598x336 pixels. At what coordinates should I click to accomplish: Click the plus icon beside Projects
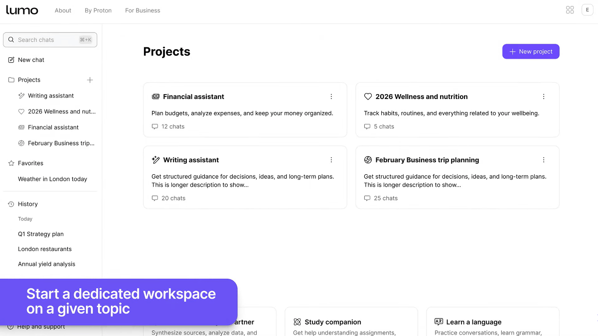90,80
